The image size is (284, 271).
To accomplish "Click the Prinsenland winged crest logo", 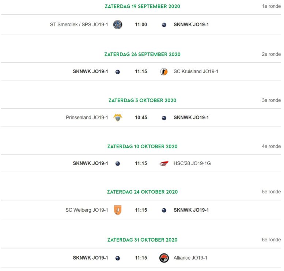I will [118, 118].
